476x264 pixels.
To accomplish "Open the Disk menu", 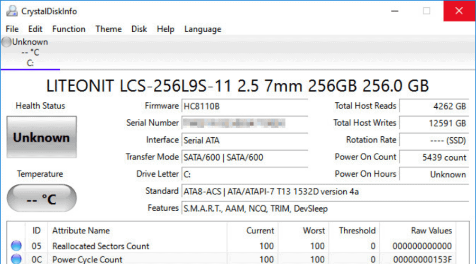I will tap(139, 29).
